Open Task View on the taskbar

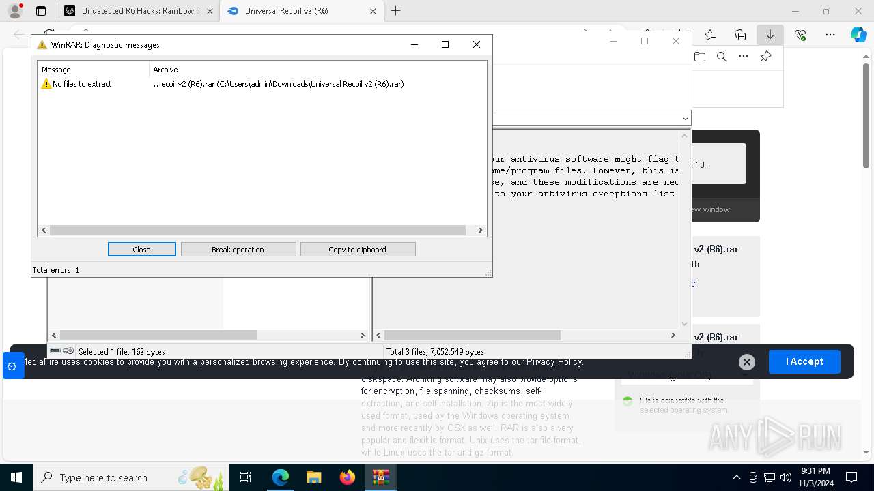[246, 477]
